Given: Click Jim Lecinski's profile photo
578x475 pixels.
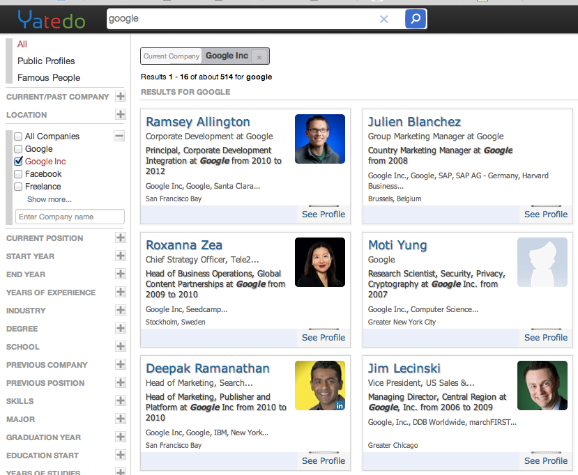Looking at the screenshot, I should click(542, 386).
